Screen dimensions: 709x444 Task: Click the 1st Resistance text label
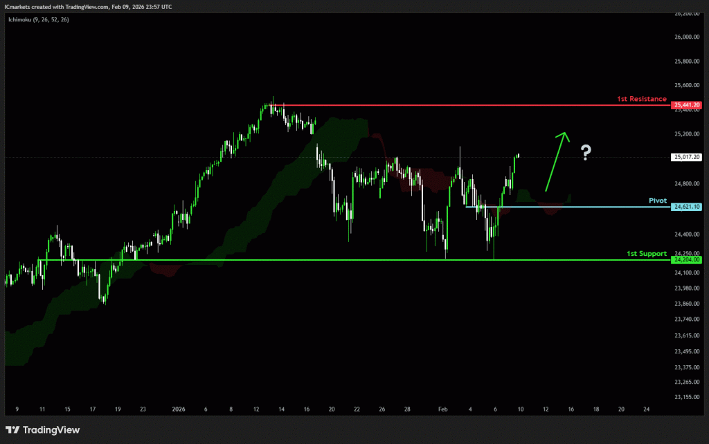[641, 100]
